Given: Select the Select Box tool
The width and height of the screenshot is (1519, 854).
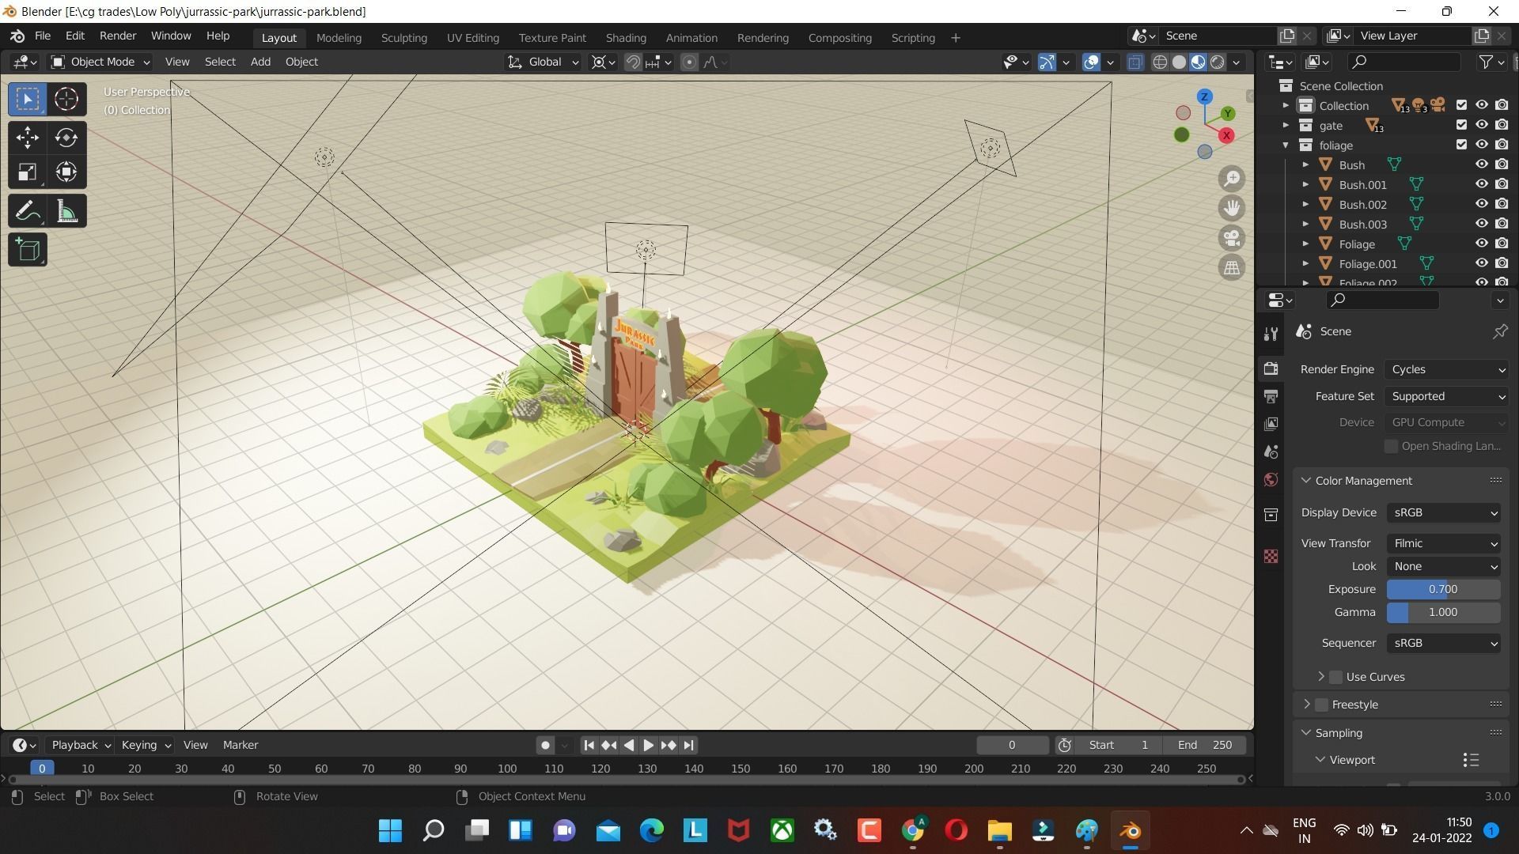Looking at the screenshot, I should [28, 99].
